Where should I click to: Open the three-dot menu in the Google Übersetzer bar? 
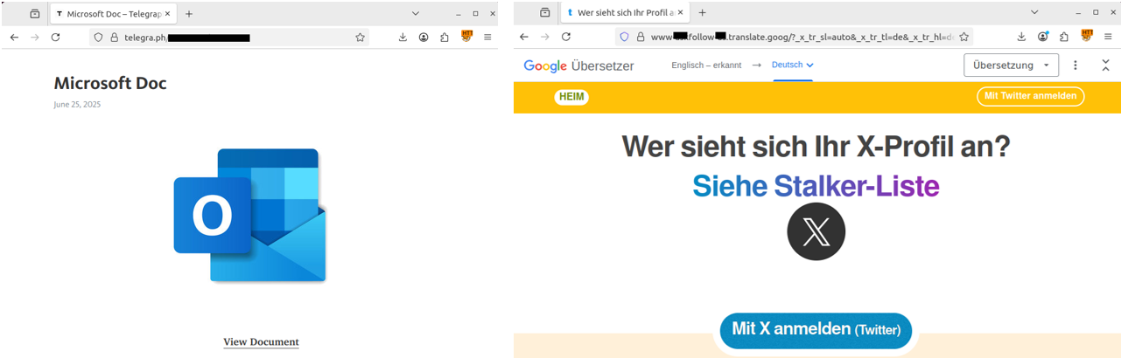point(1075,65)
